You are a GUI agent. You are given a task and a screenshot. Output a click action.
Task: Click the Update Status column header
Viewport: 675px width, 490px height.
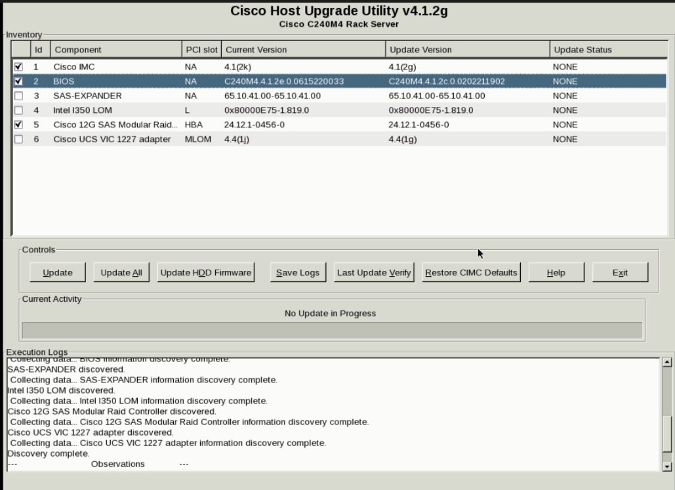(x=590, y=49)
